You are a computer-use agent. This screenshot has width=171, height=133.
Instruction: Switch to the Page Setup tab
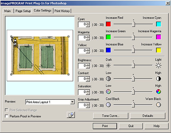23,11
